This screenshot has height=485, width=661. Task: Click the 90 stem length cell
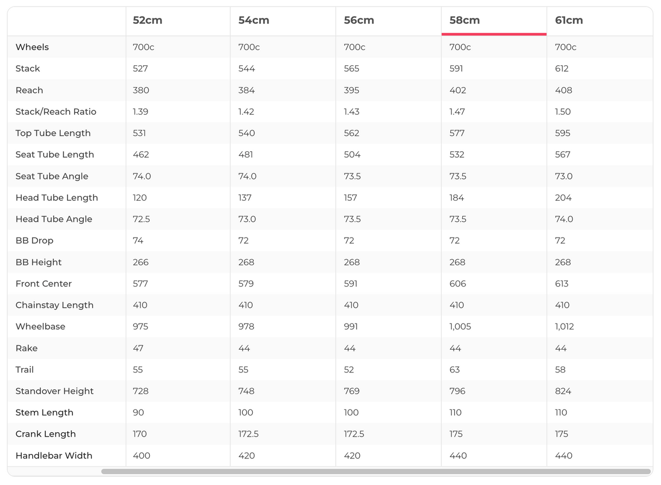[138, 413]
